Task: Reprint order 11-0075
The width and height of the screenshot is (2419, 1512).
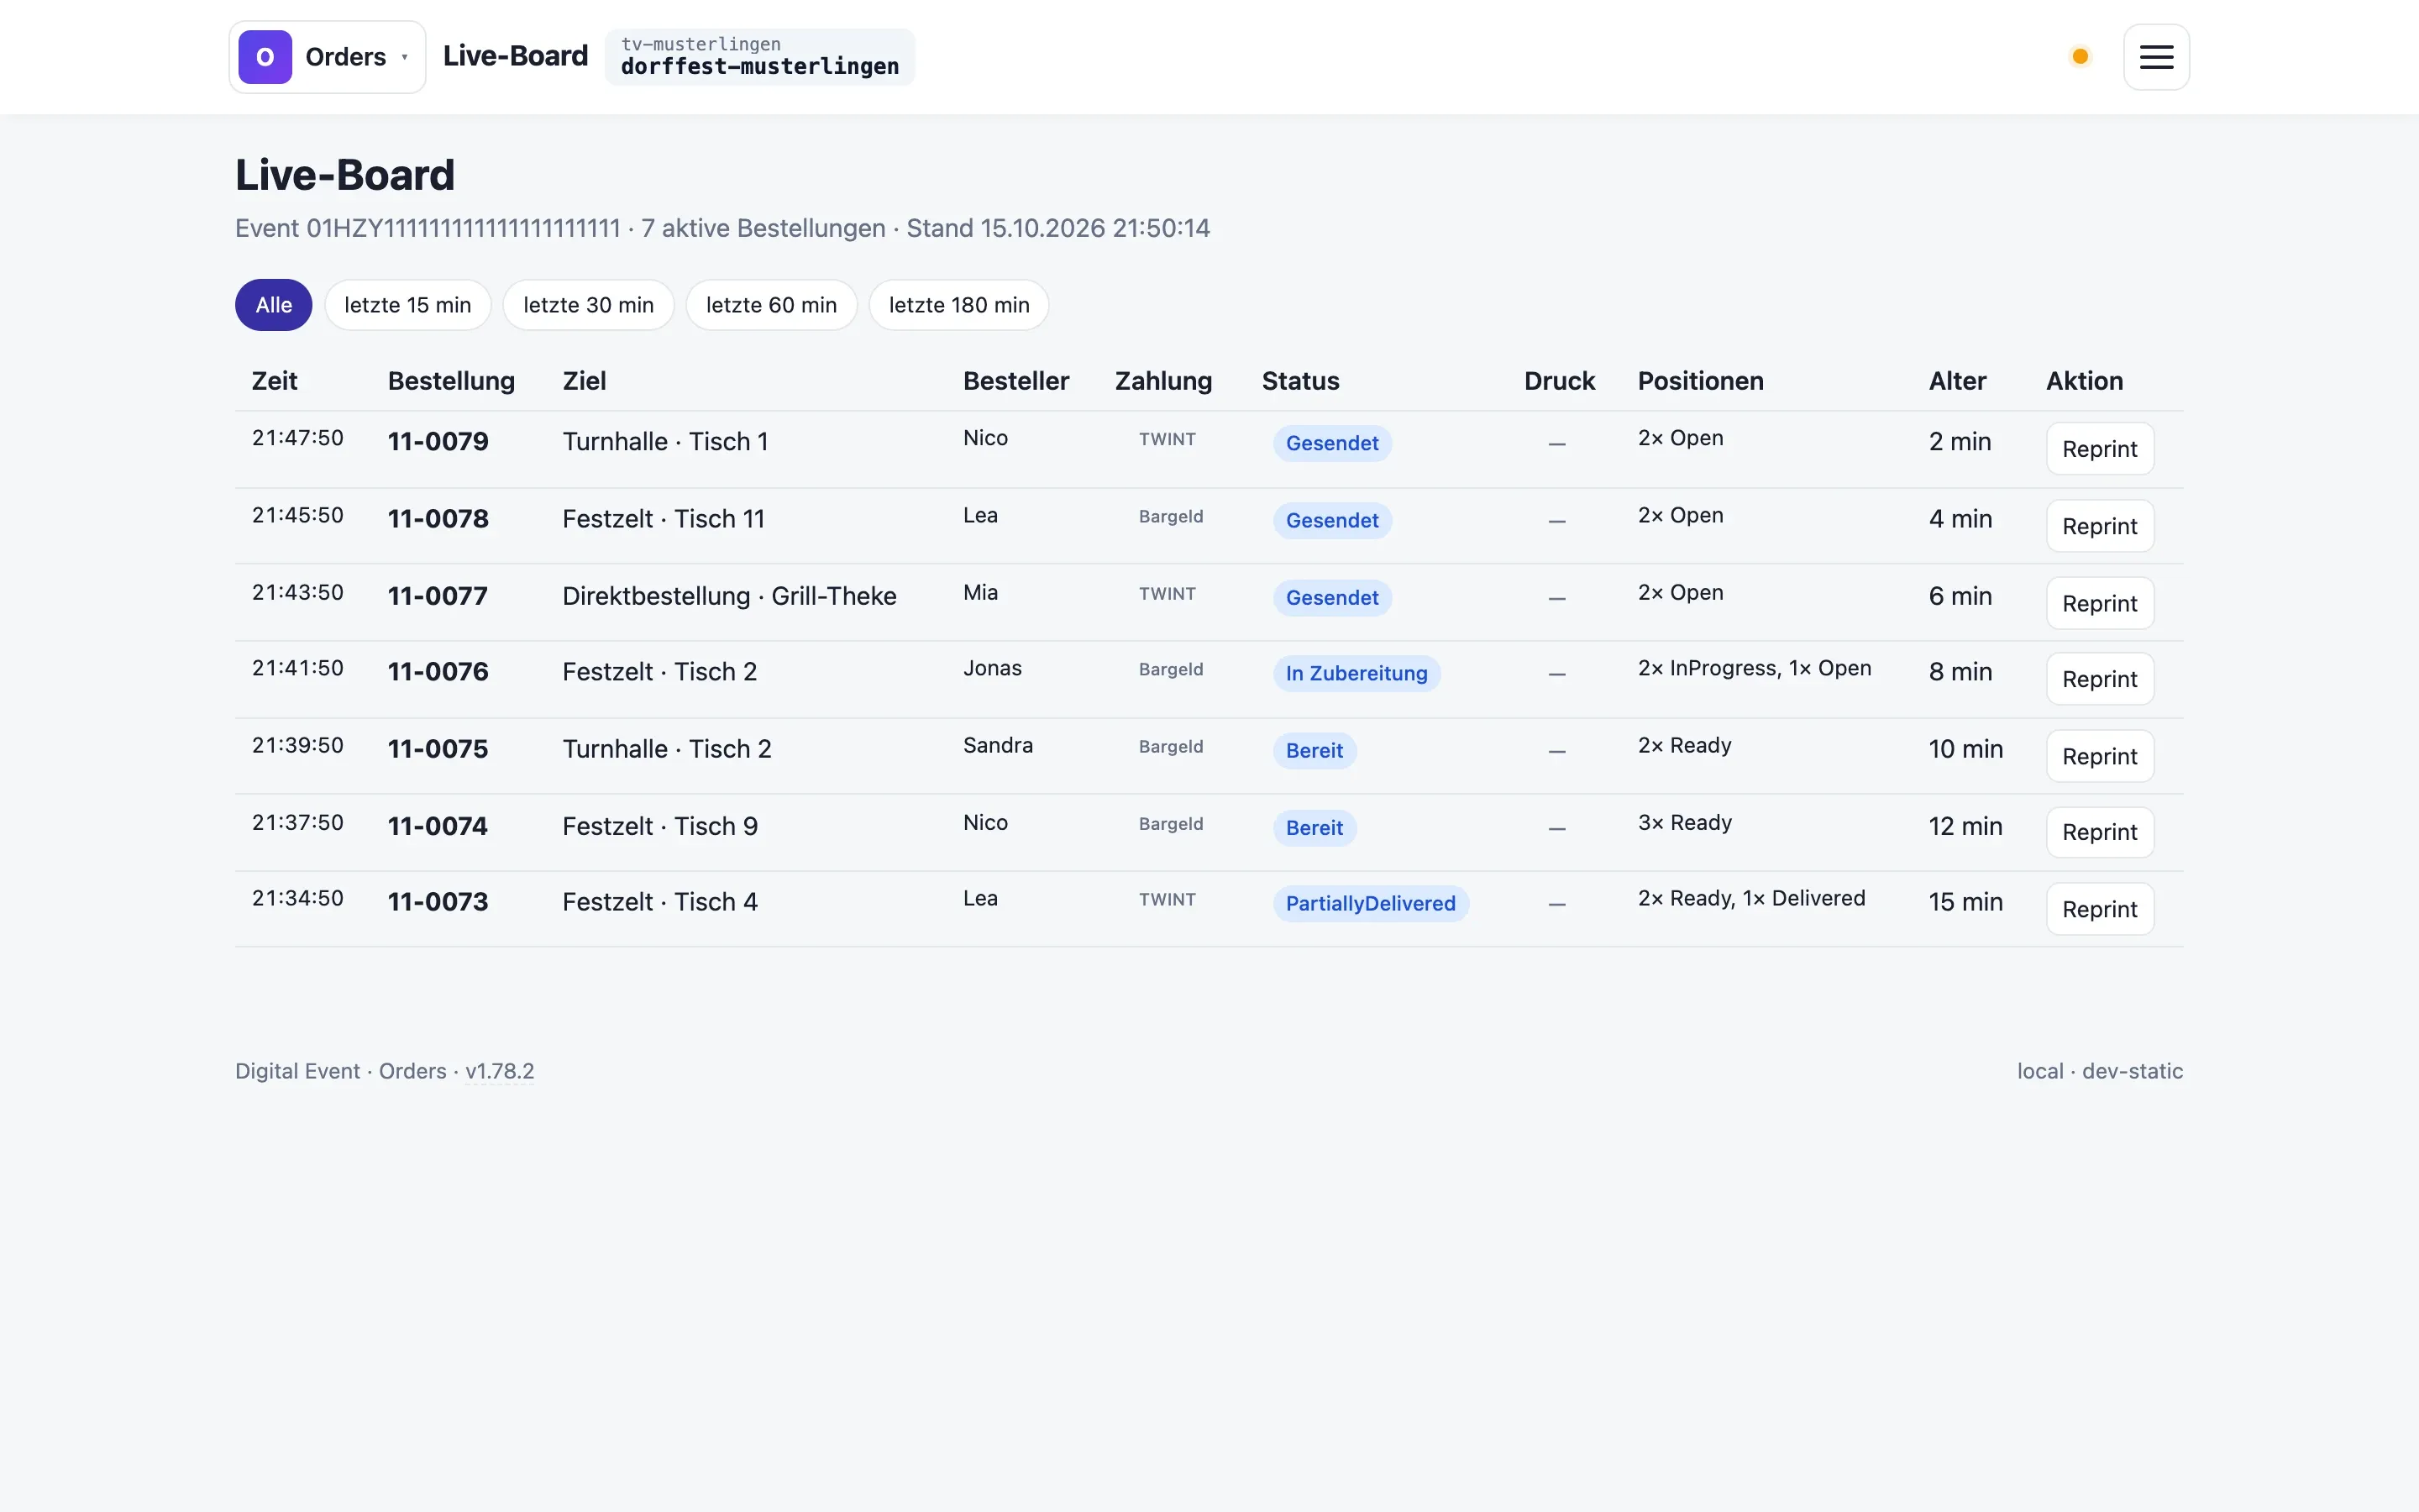Action: point(2099,756)
